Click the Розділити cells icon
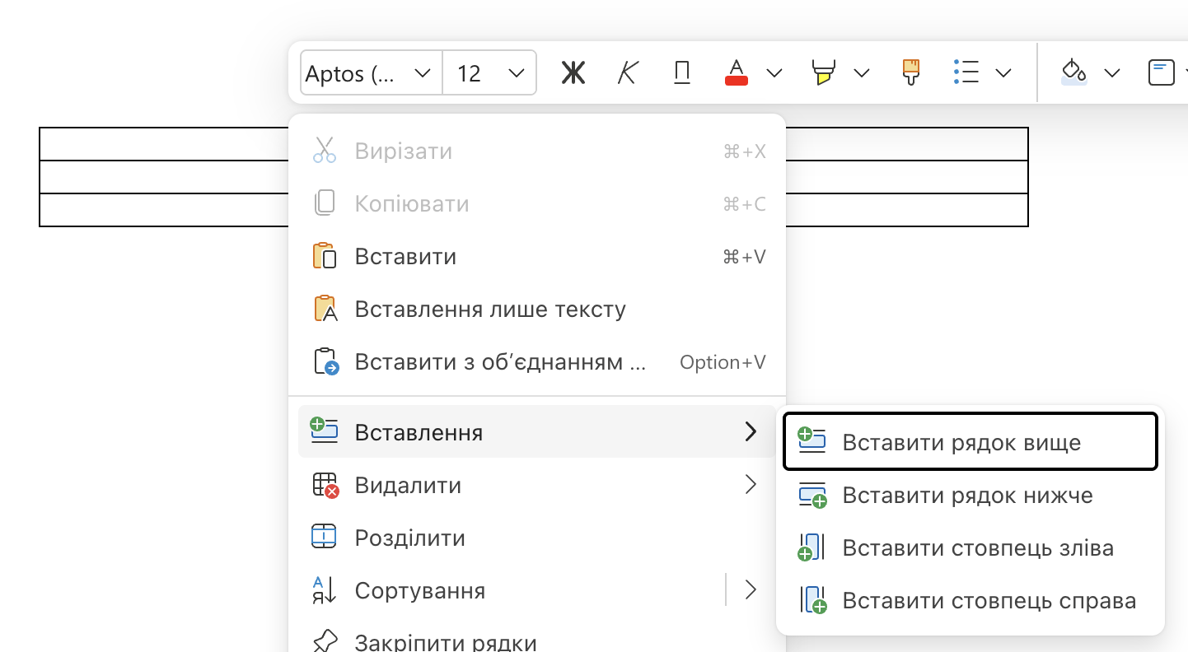1188x652 pixels. coord(325,538)
